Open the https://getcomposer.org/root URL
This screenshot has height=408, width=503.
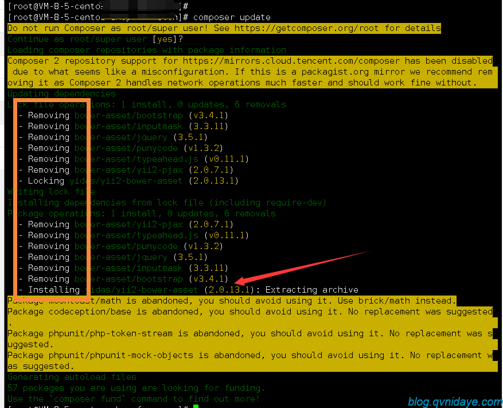pyautogui.click(x=306, y=28)
